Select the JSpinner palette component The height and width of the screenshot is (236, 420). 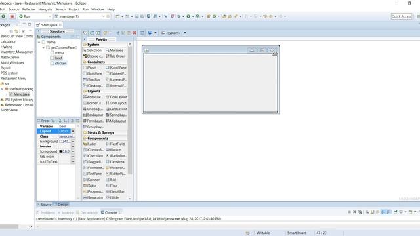92,180
